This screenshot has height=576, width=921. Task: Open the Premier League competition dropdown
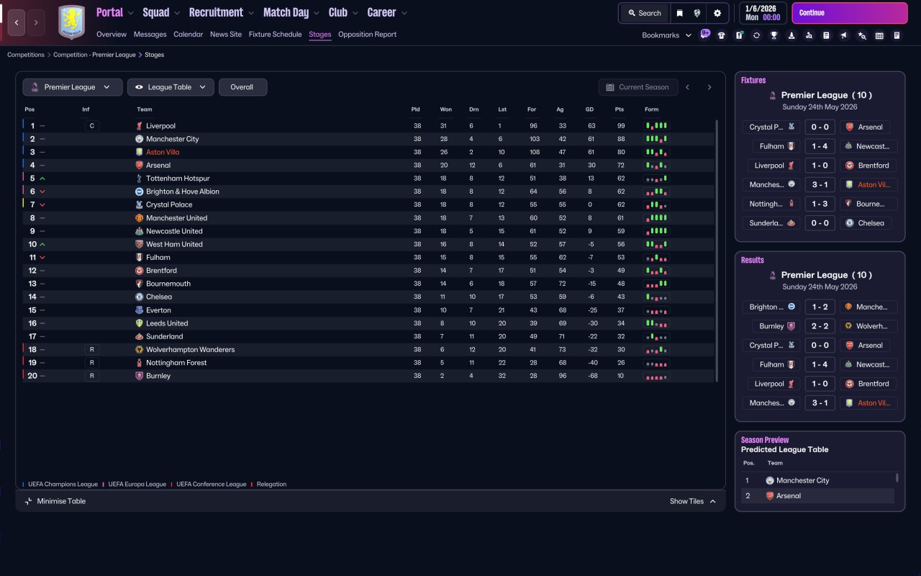pos(73,87)
